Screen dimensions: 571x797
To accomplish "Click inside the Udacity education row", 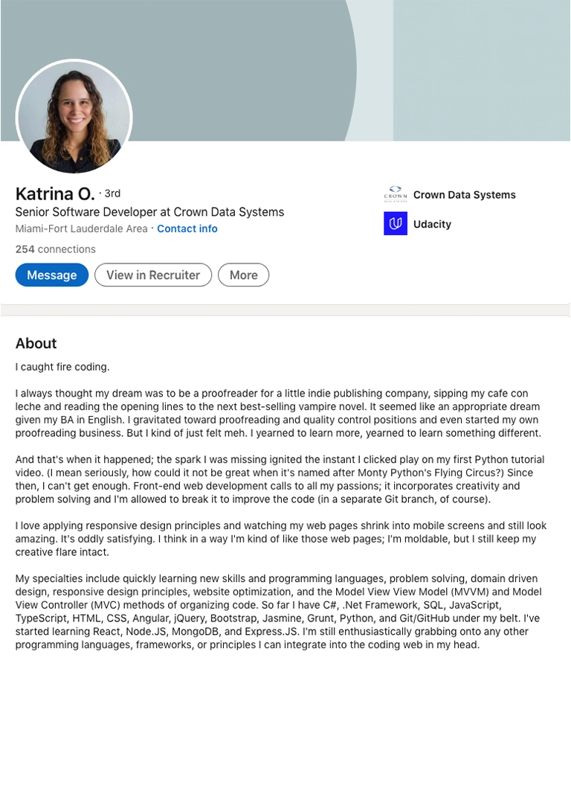I will click(424, 224).
